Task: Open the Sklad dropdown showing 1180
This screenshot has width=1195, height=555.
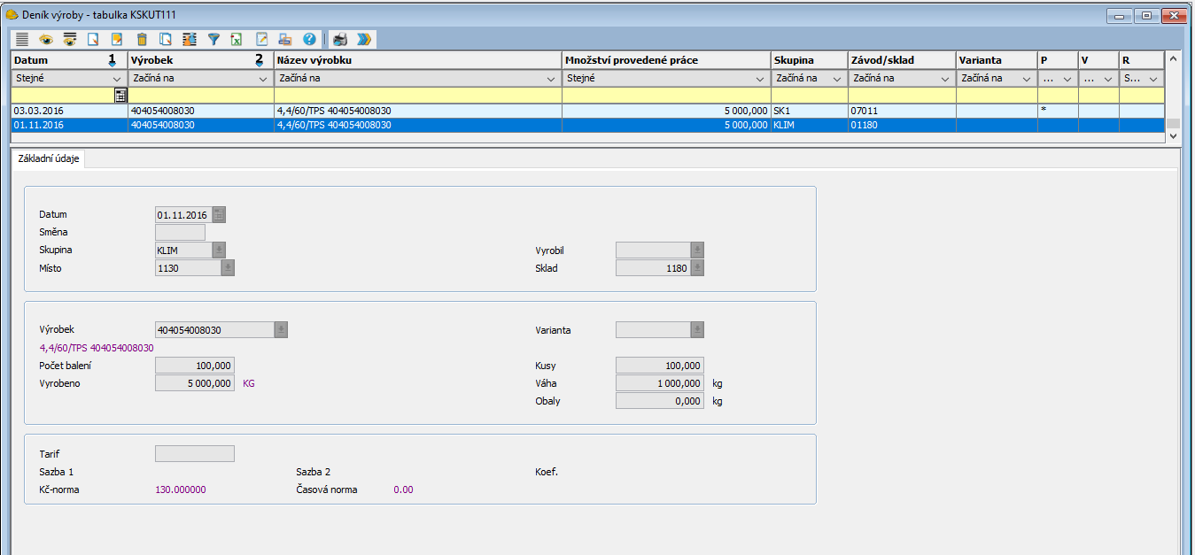Action: (x=697, y=268)
